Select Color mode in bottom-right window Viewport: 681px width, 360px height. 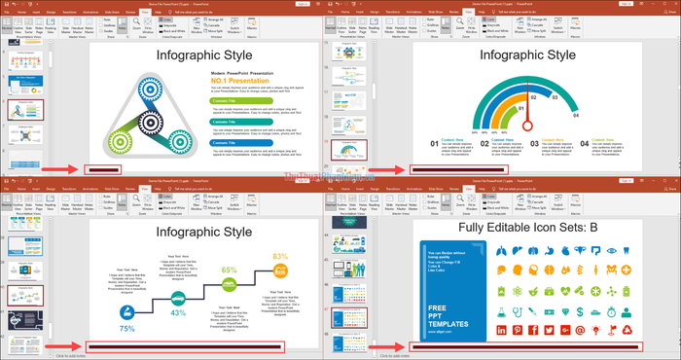tap(488, 197)
